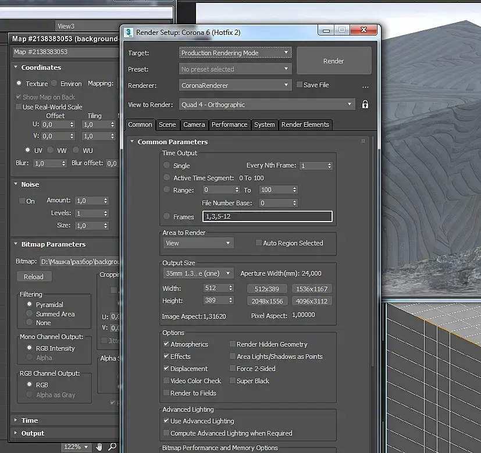This screenshot has width=481, height=453.
Task: Switch to the Render Elements tab
Action: pyautogui.click(x=305, y=124)
